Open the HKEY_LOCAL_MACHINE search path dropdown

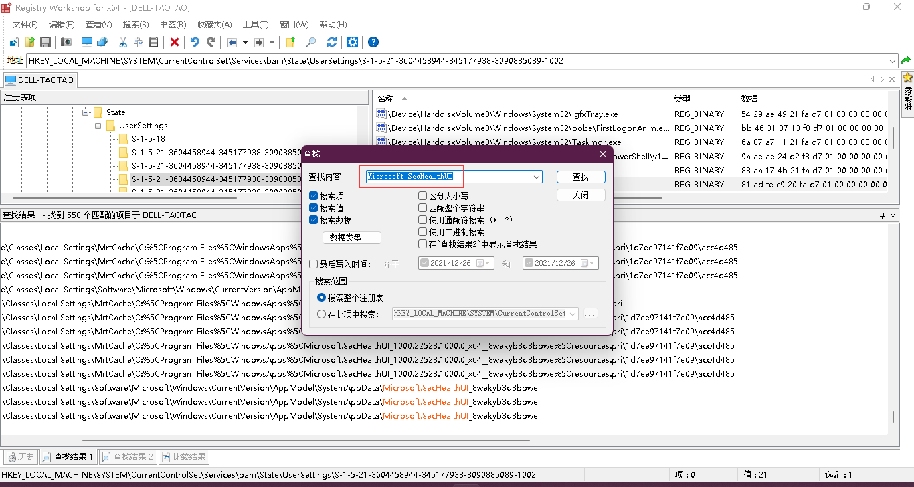573,314
